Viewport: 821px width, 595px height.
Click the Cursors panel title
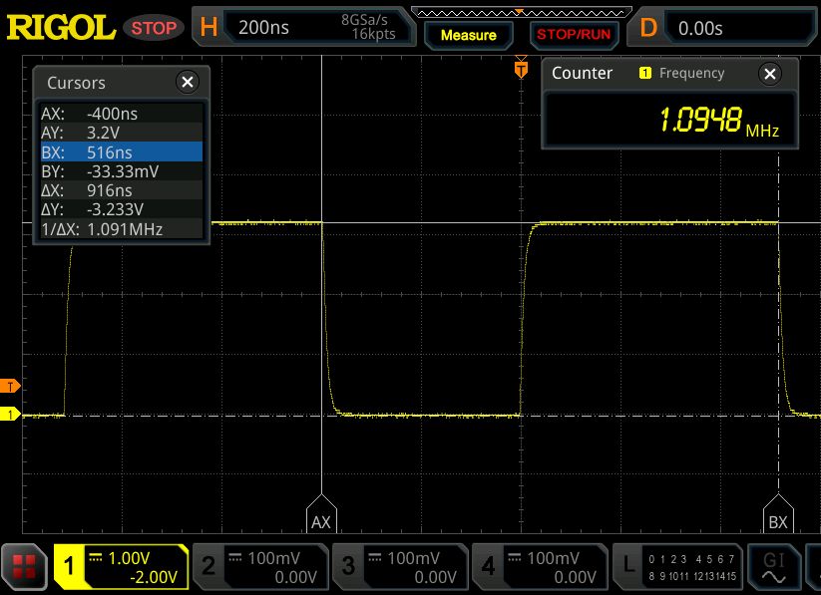tap(76, 83)
